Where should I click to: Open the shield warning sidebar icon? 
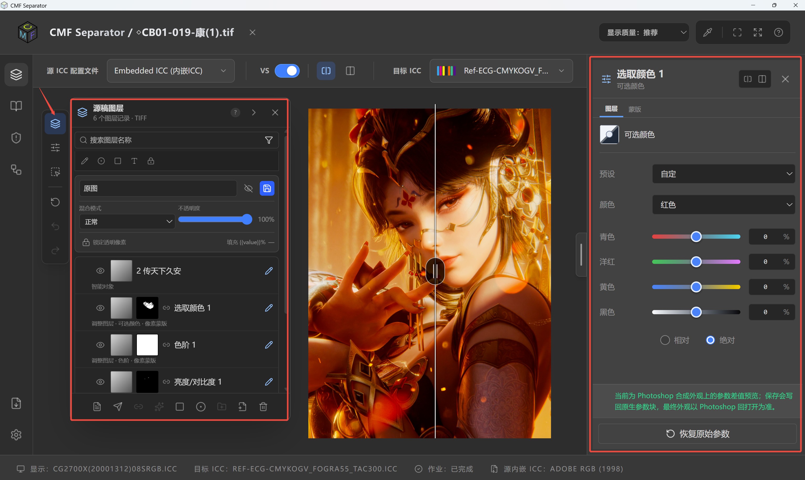pyautogui.click(x=16, y=138)
